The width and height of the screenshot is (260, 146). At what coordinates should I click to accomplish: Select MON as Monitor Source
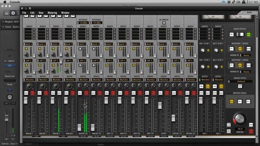pos(232,101)
